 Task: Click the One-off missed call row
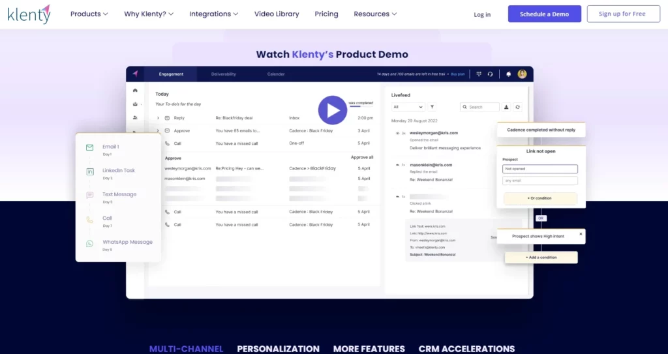[267, 143]
